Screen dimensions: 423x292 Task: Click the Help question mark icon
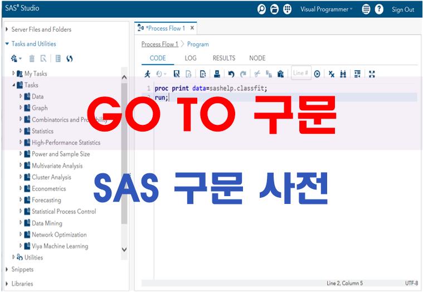click(379, 9)
